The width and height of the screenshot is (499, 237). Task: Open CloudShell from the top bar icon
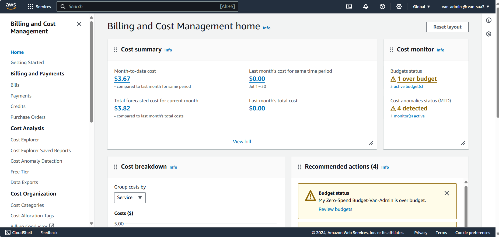349,6
